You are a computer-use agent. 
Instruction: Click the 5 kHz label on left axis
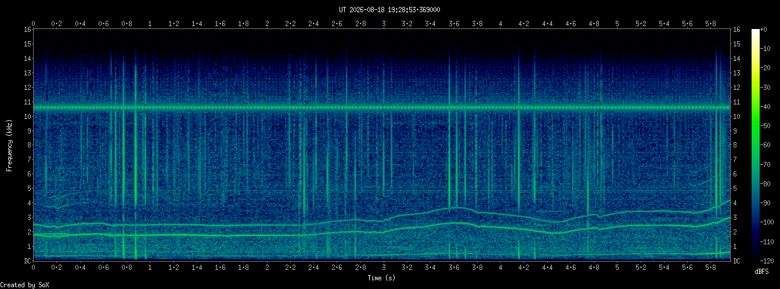point(29,189)
